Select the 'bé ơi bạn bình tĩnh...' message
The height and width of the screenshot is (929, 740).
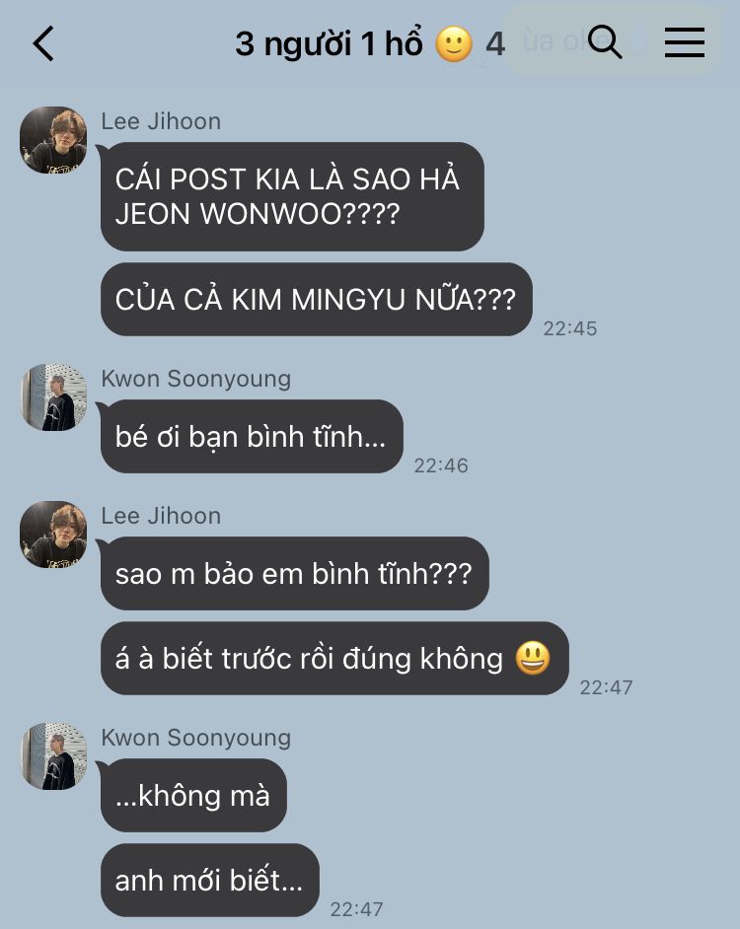pyautogui.click(x=252, y=437)
